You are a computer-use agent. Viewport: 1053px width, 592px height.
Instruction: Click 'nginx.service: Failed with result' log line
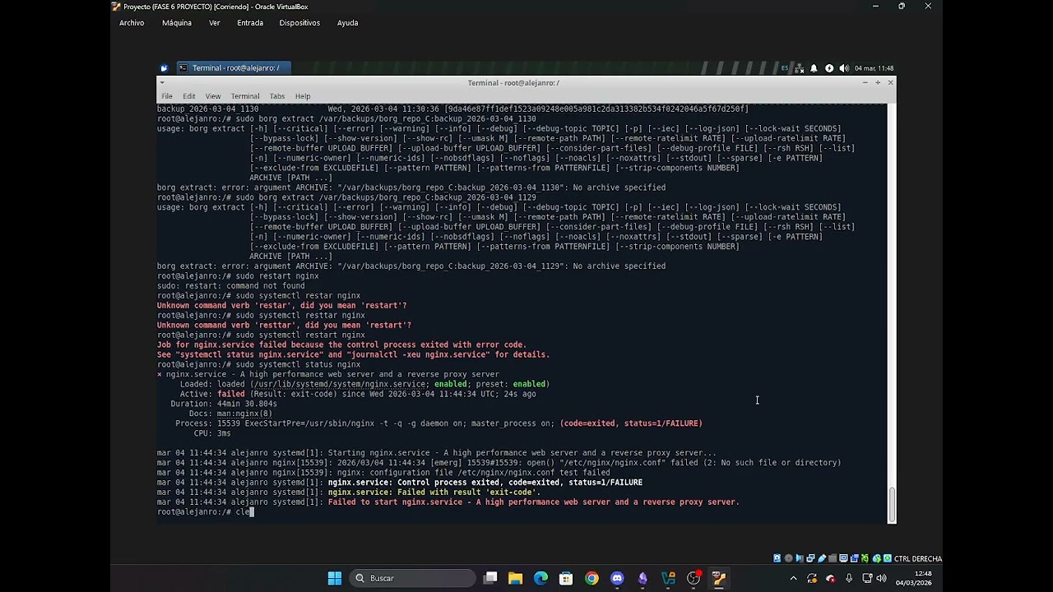click(x=434, y=493)
